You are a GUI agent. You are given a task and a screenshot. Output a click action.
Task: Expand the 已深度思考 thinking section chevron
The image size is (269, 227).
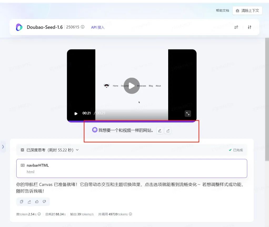(77, 150)
